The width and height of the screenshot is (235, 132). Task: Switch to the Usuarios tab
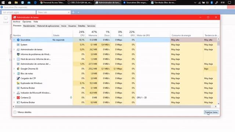tap(72, 26)
